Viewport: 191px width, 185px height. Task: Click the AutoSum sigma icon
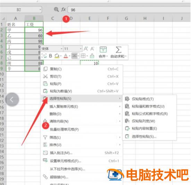(118, 50)
